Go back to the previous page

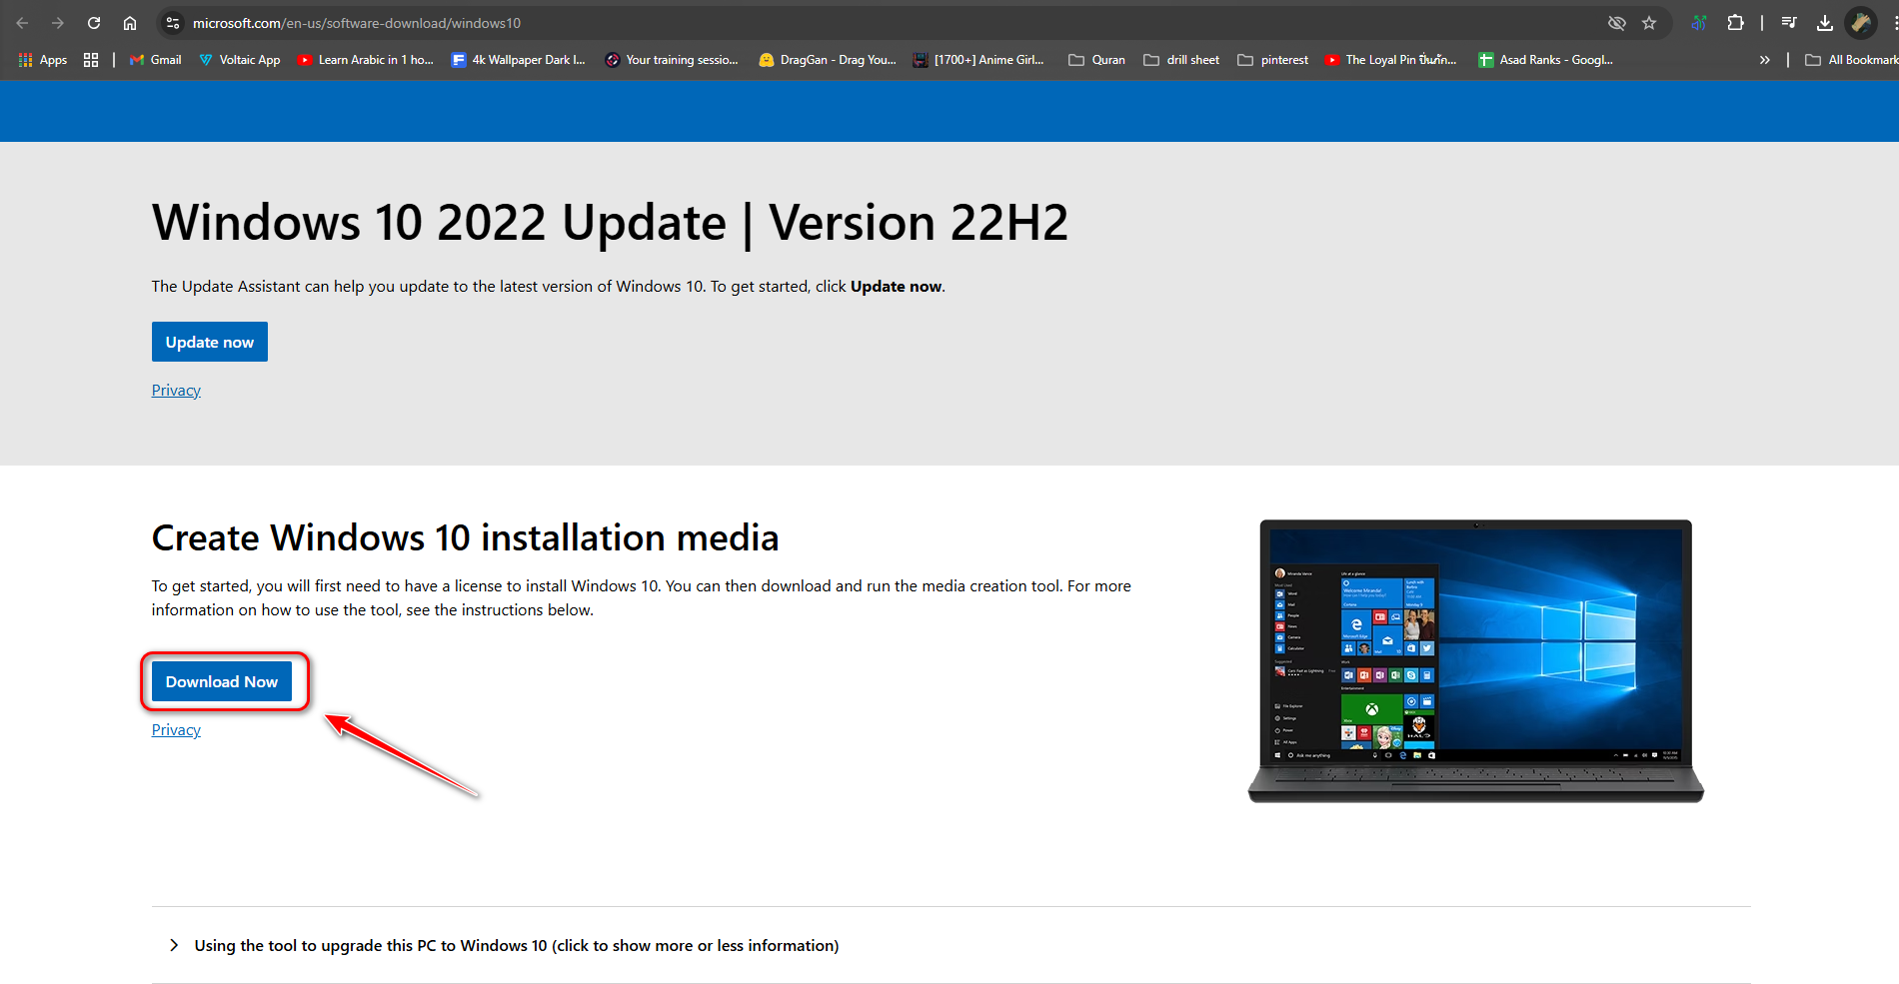[22, 23]
